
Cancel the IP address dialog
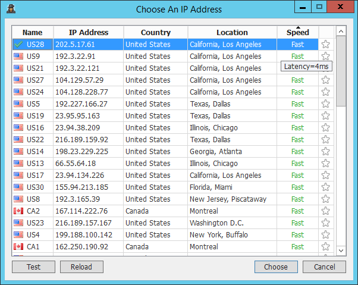pos(324,267)
